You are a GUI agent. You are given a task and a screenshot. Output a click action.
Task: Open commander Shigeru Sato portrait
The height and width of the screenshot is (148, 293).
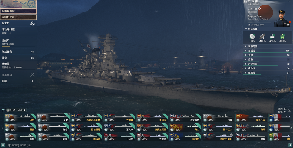click(x=282, y=18)
